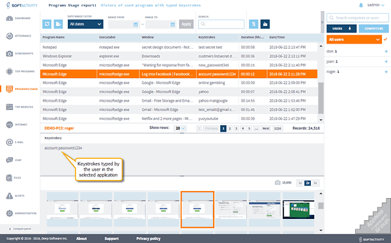391x243 pixels.
Task: Click the table's vertical scrollbar thumb
Action: (x=321, y=98)
